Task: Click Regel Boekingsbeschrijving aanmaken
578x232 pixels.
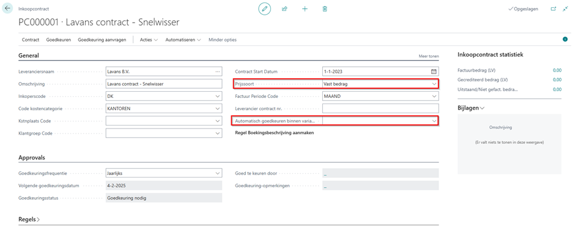Action: tap(275, 133)
